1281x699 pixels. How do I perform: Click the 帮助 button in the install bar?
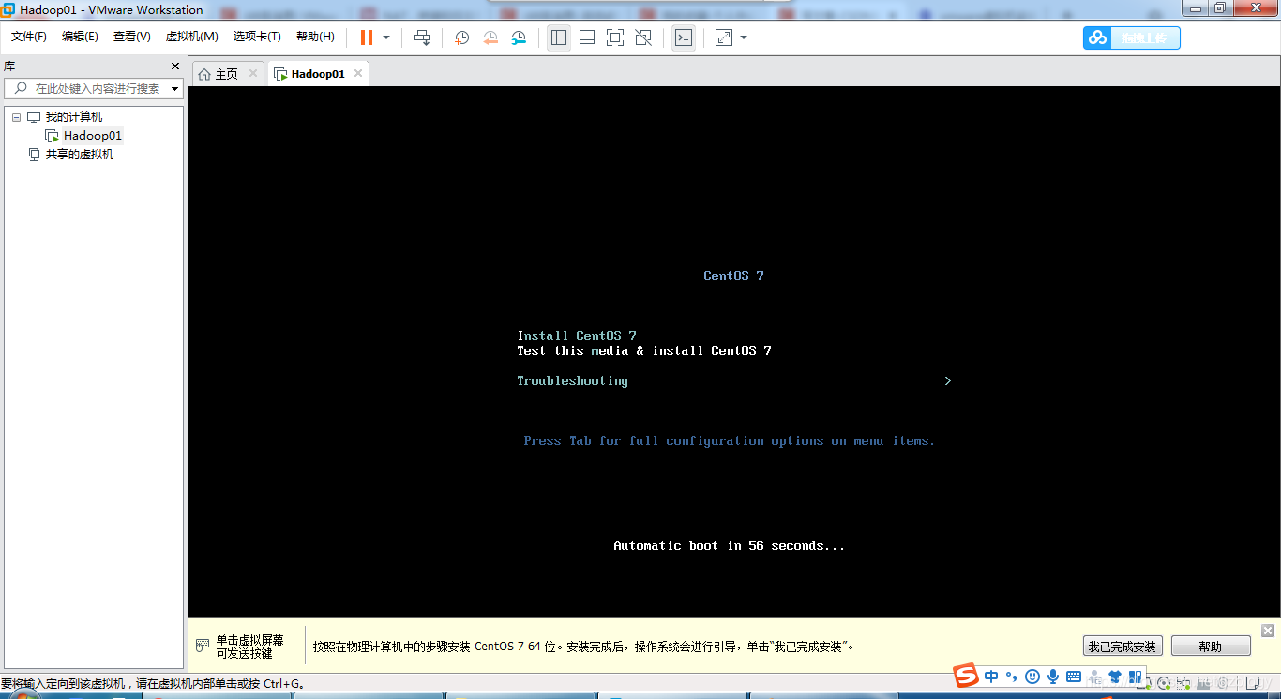[x=1211, y=647]
